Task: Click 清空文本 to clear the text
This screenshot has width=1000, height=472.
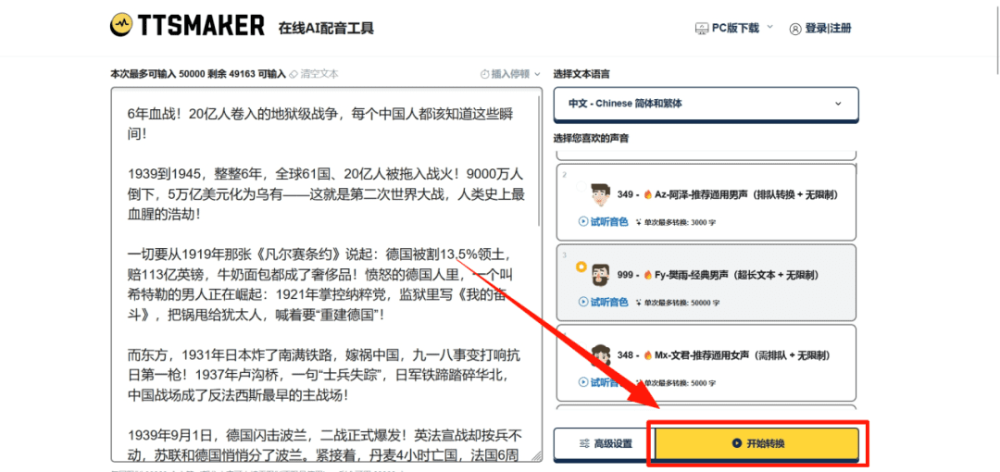Action: [319, 74]
